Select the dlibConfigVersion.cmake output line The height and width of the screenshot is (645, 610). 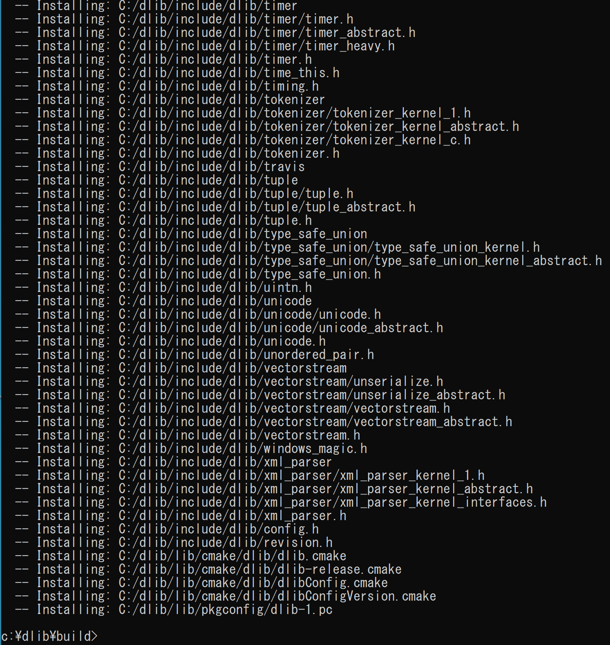tap(226, 596)
